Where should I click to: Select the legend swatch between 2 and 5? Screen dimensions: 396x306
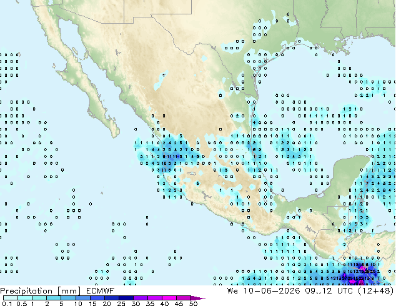tap(54, 298)
